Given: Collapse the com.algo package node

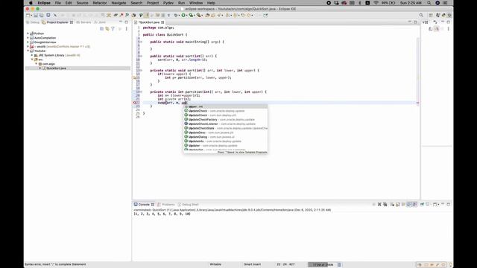Looking at the screenshot, I should [36, 64].
